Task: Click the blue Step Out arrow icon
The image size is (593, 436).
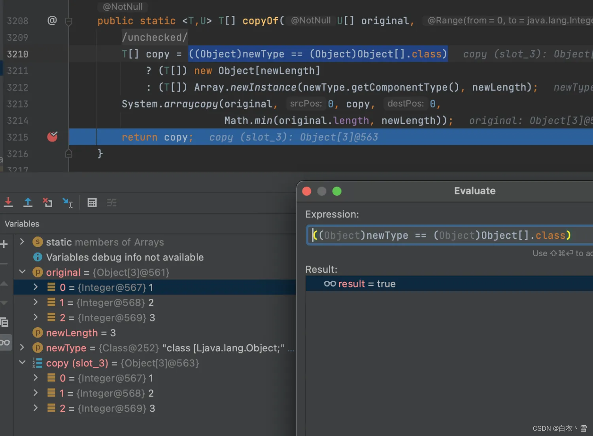Action: [x=28, y=202]
